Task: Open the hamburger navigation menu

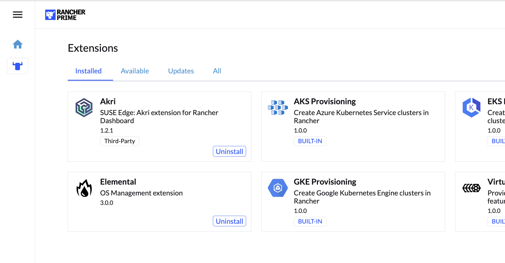Action: 18,15
